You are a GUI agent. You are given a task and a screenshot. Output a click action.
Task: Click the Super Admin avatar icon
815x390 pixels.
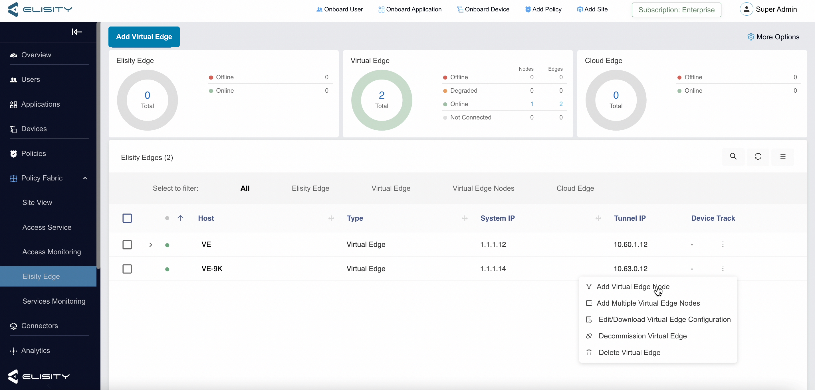pyautogui.click(x=746, y=9)
